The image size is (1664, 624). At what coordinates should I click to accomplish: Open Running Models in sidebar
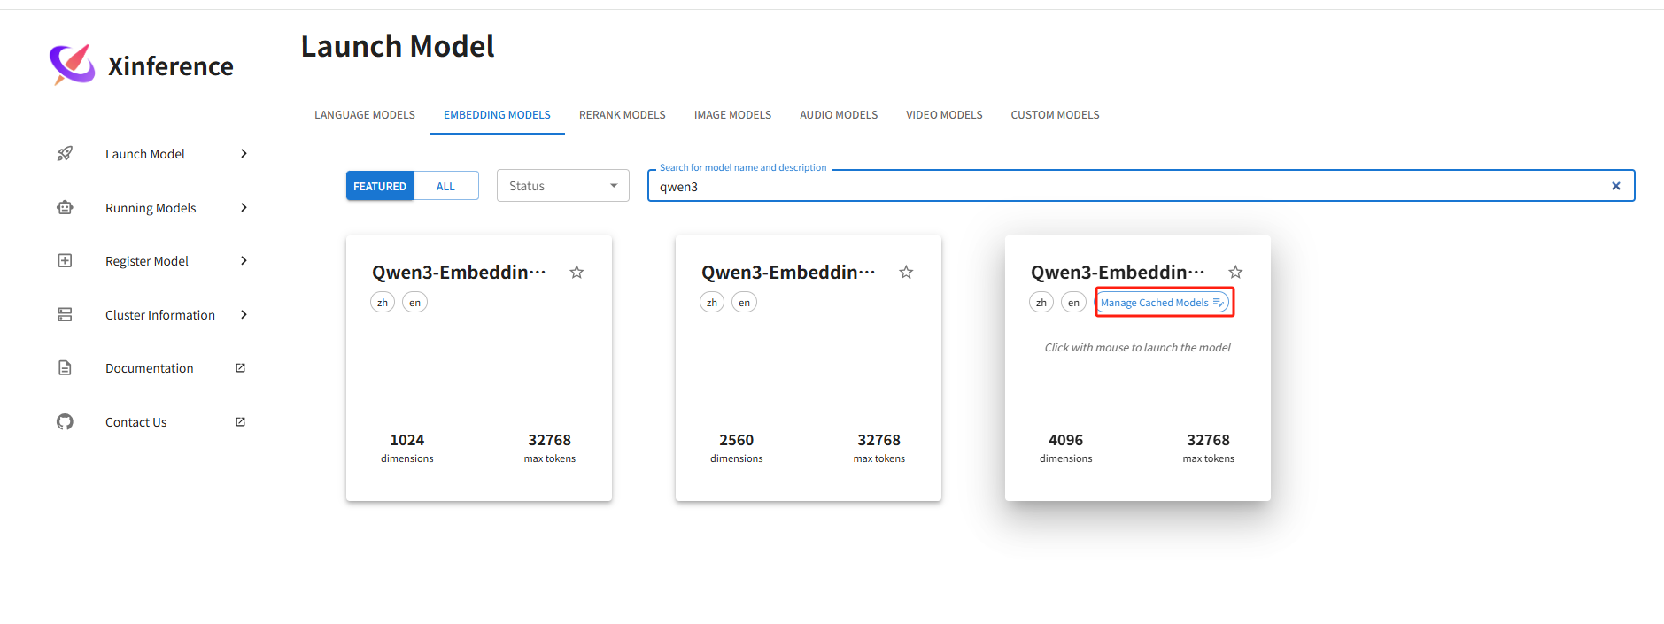click(x=152, y=208)
